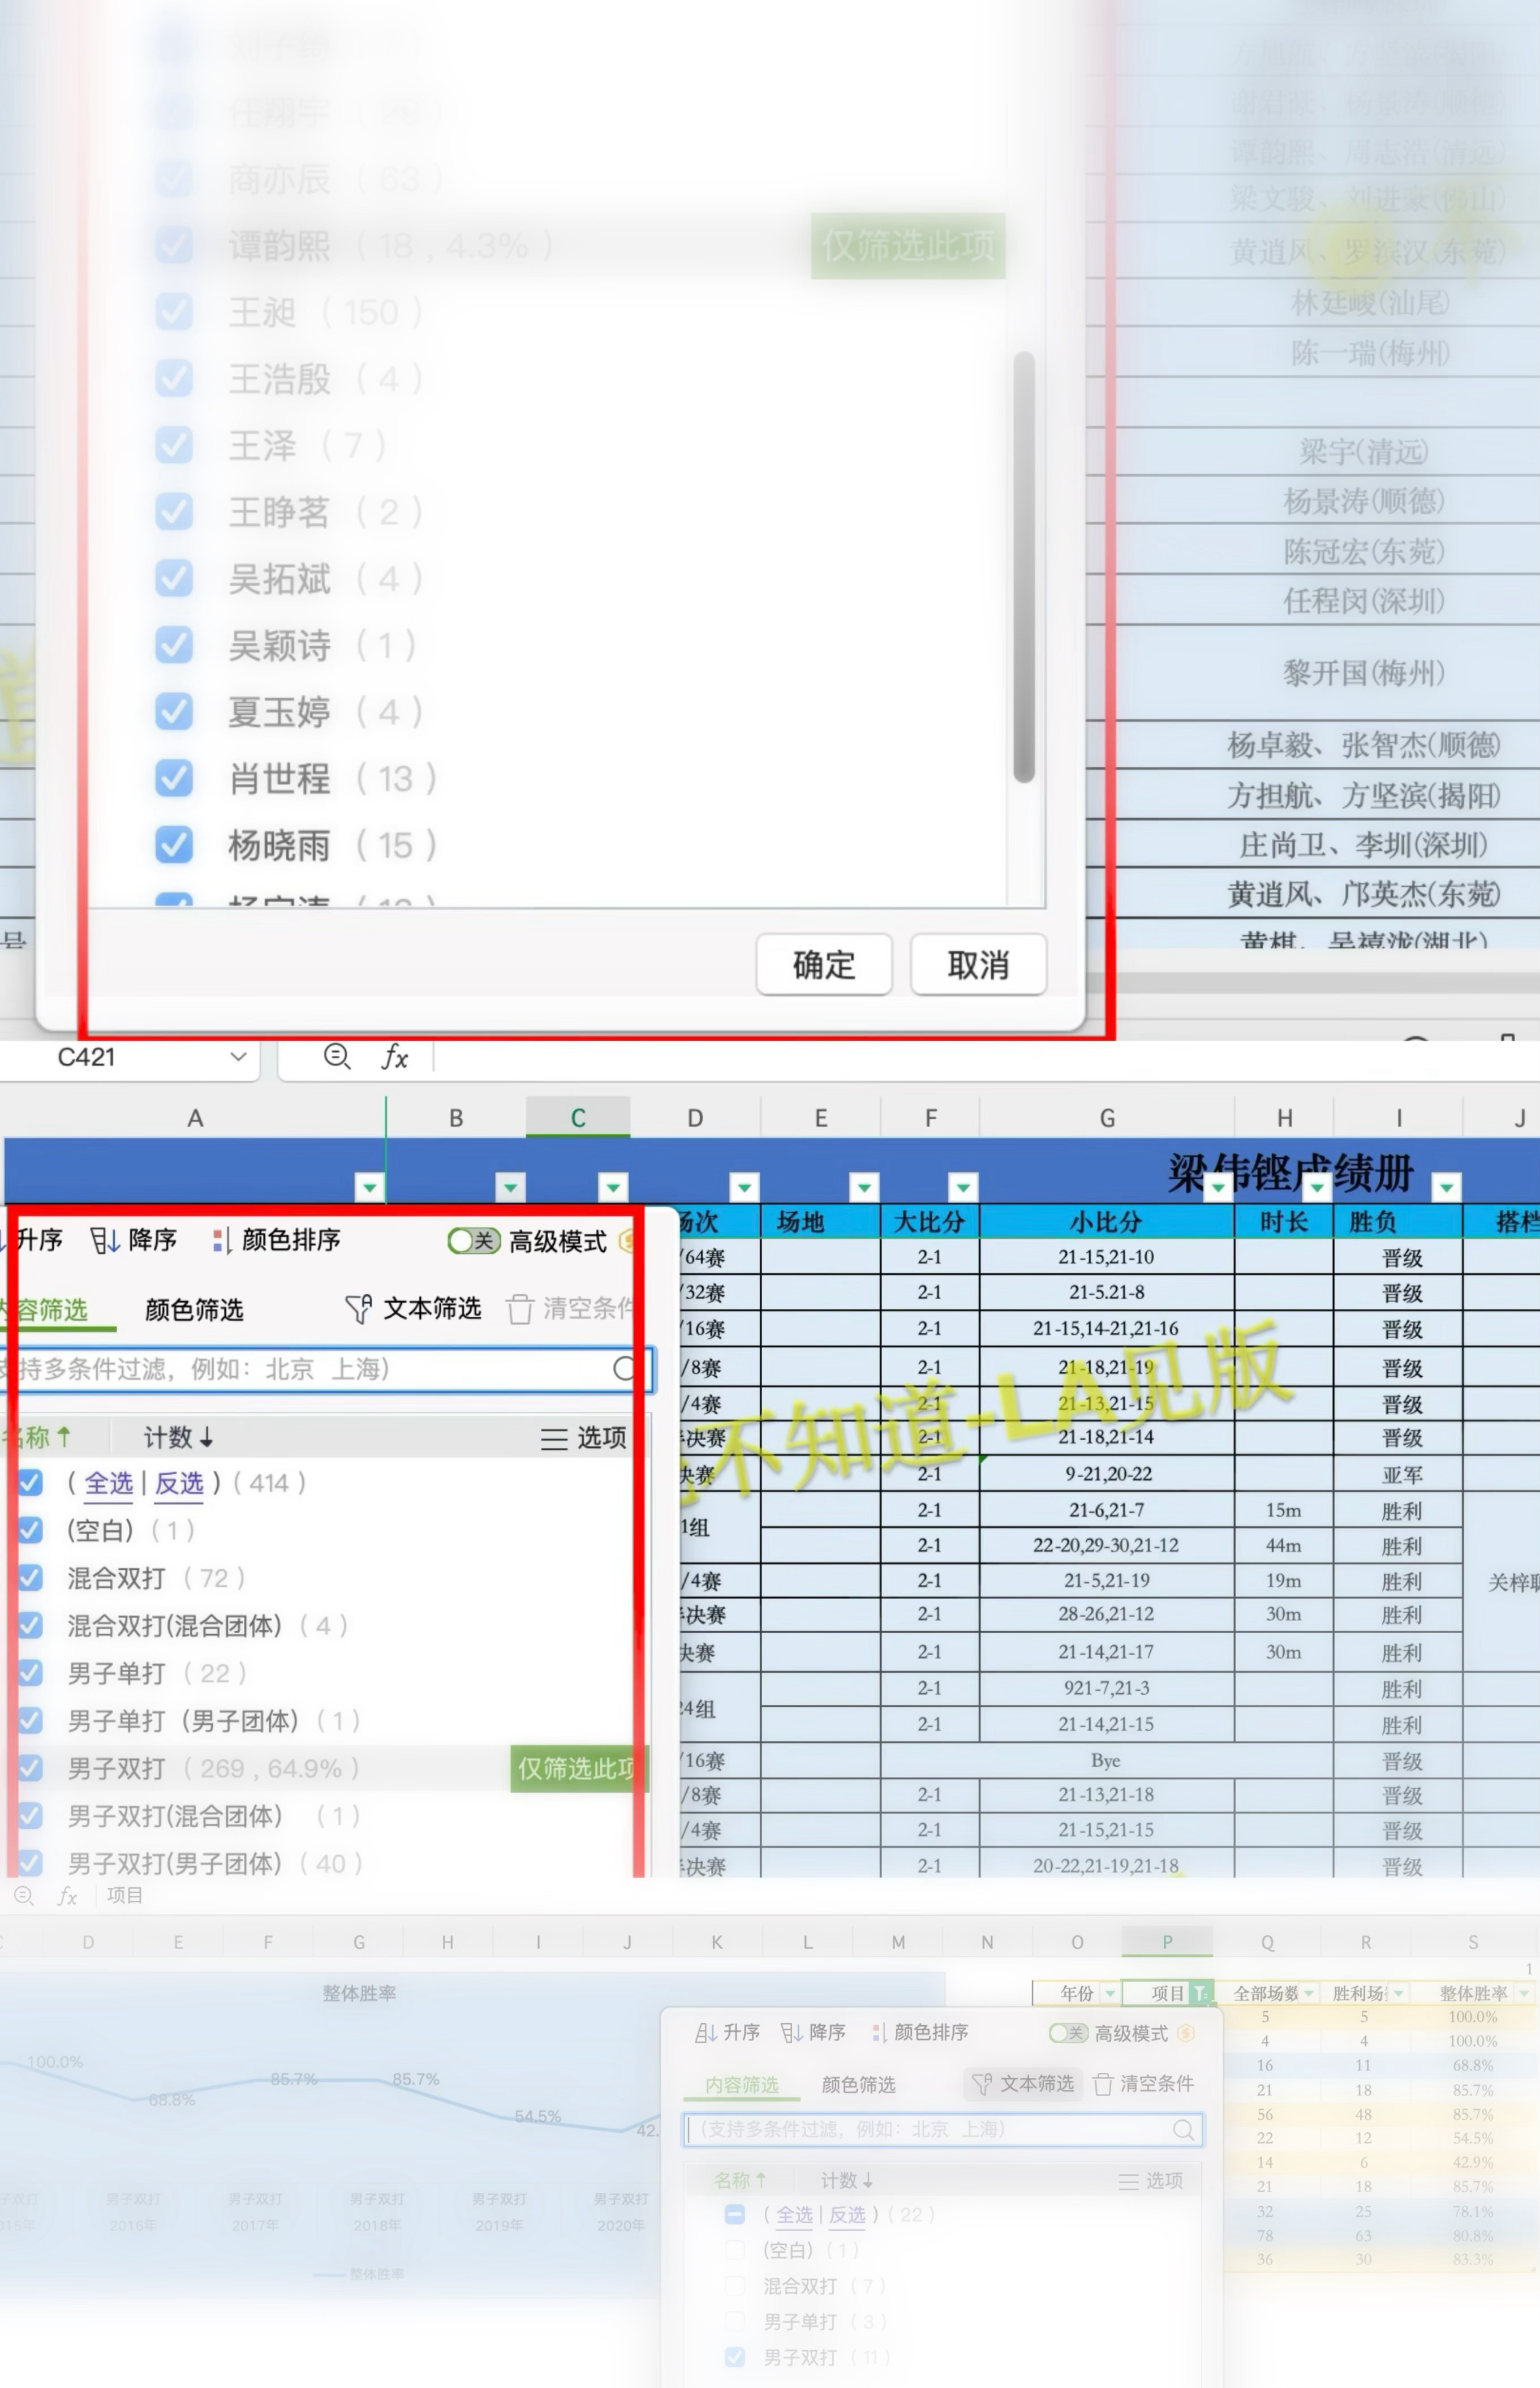1540x2388 pixels.
Task: Check the 男子单打 (3) checkbox
Action: 735,2321
